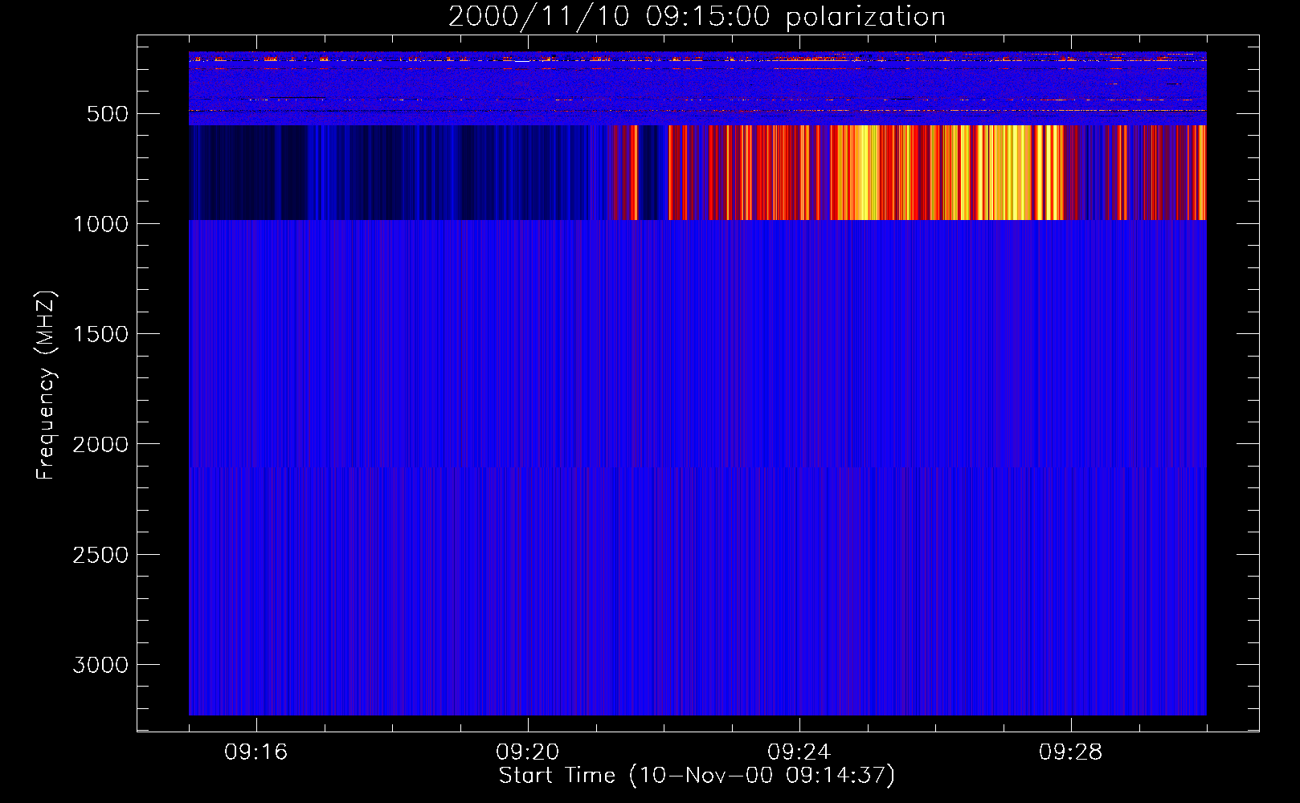Click the dark navy region of the 500–1000 MHz band

(x=241, y=173)
